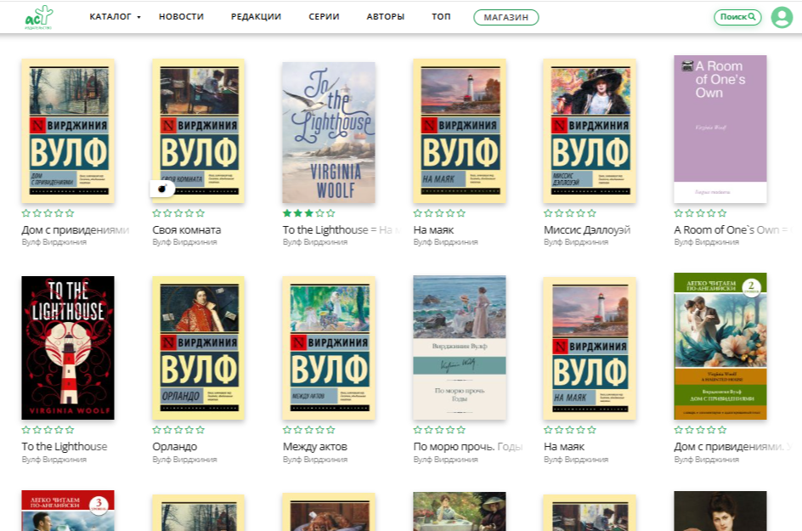Open the Своя комната book cover
This screenshot has height=531, width=802.
coord(199,131)
